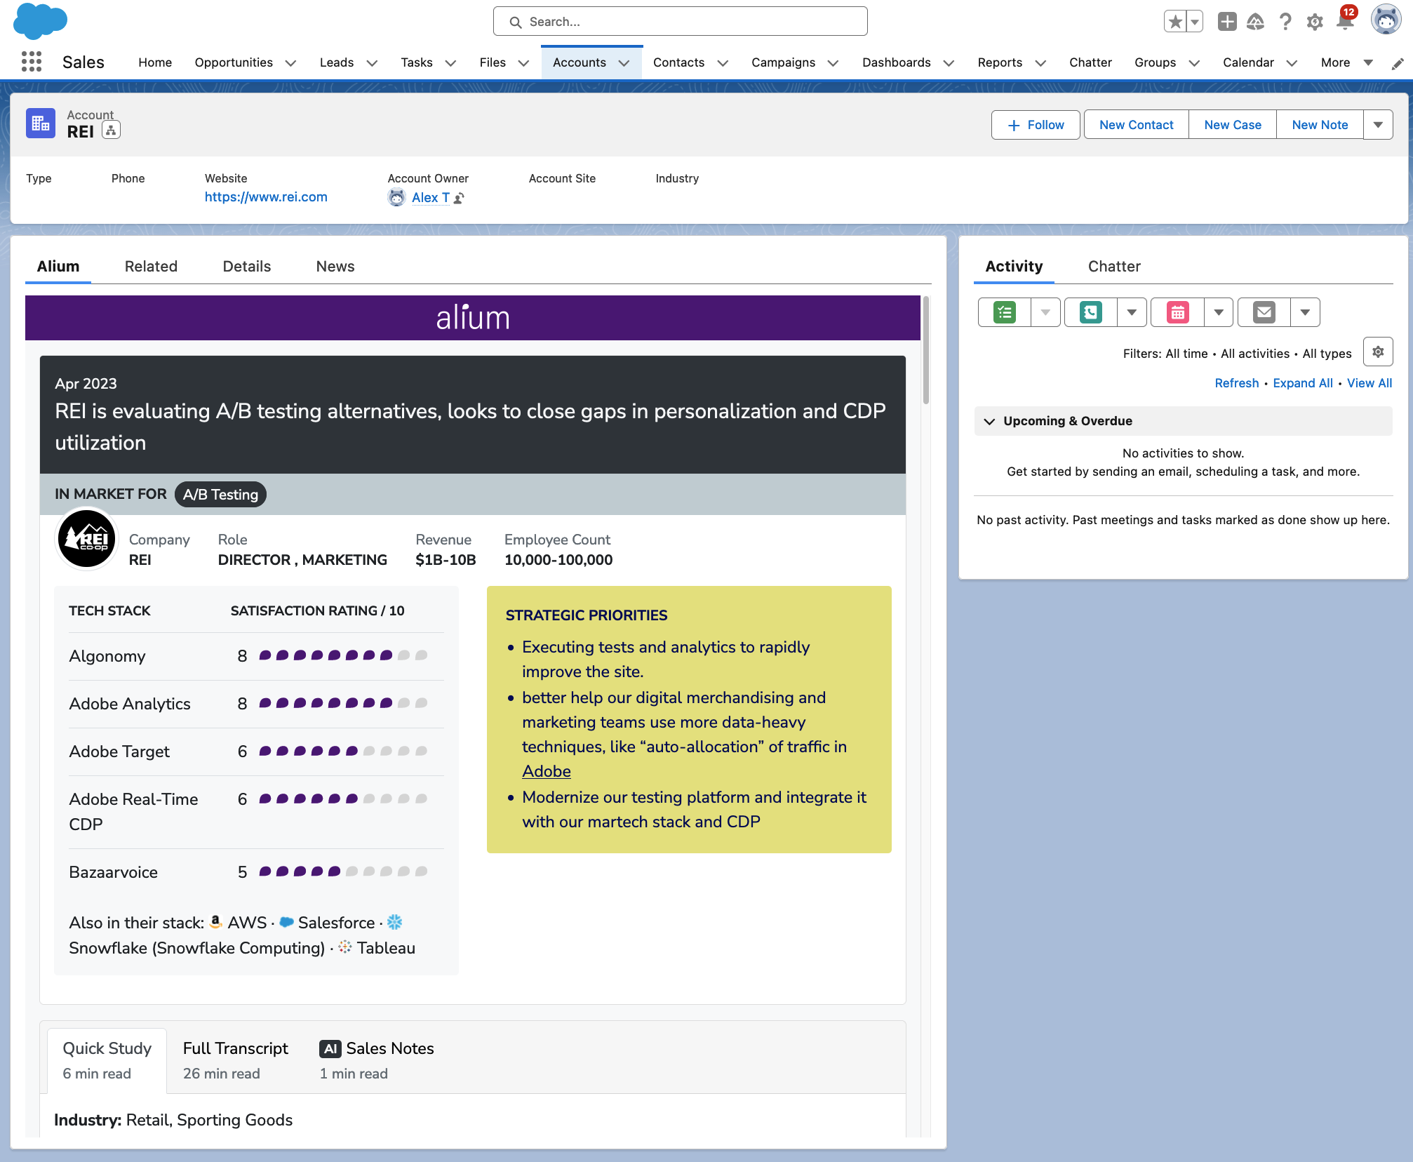Open the AI Sales Notes tab
Screen dimensions: 1413x1162
pyautogui.click(x=377, y=1060)
